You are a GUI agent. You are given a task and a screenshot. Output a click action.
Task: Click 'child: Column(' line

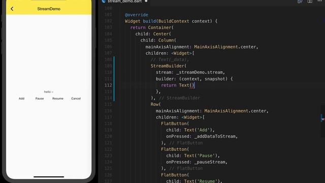pos(158,40)
